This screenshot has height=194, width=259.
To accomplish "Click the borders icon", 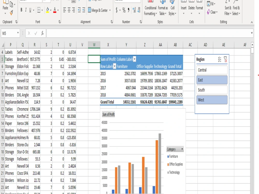I will 39,10.
